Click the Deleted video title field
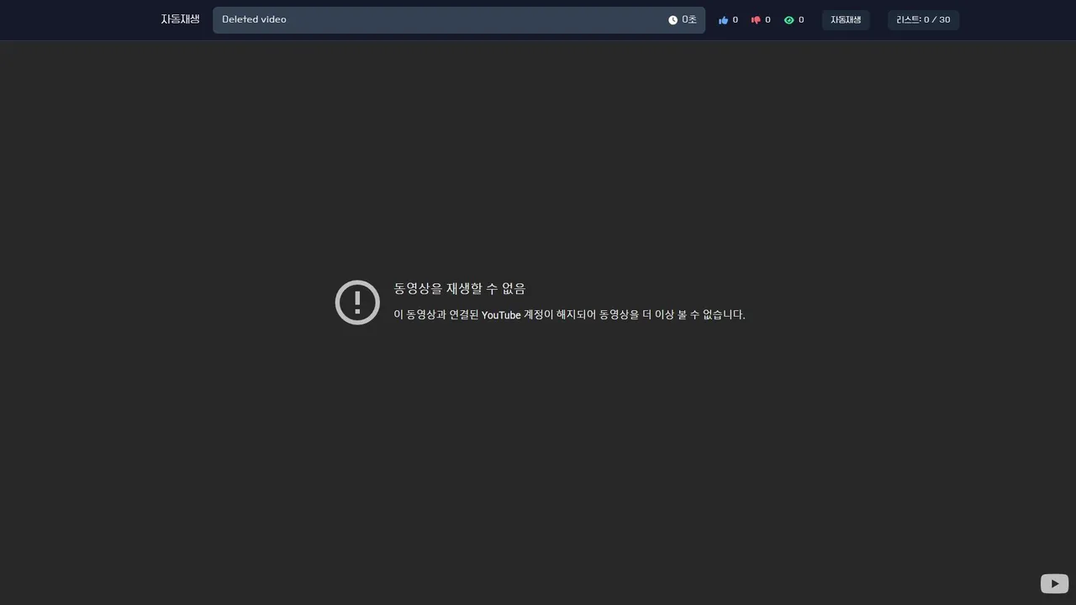This screenshot has width=1076, height=605. [x=459, y=20]
